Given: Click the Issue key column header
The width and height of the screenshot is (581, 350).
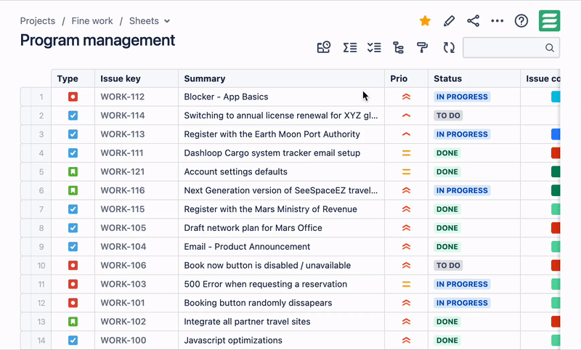Looking at the screenshot, I should (137, 78).
